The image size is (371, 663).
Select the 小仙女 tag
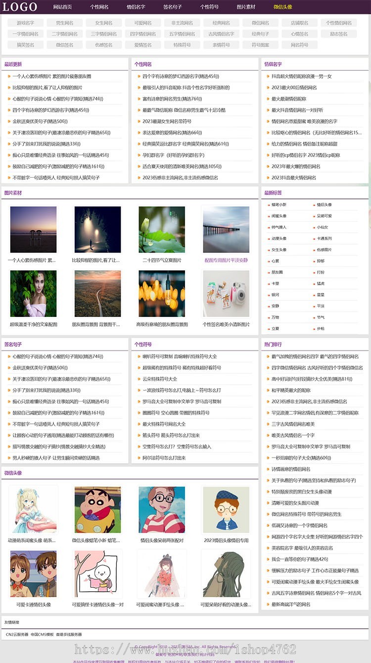pyautogui.click(x=323, y=227)
